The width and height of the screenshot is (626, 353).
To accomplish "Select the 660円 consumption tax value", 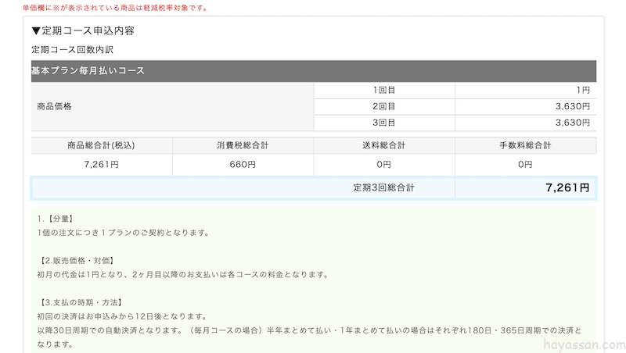I will point(243,165).
